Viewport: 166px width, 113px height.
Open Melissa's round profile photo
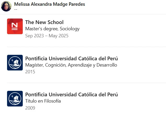[x=6, y=6]
